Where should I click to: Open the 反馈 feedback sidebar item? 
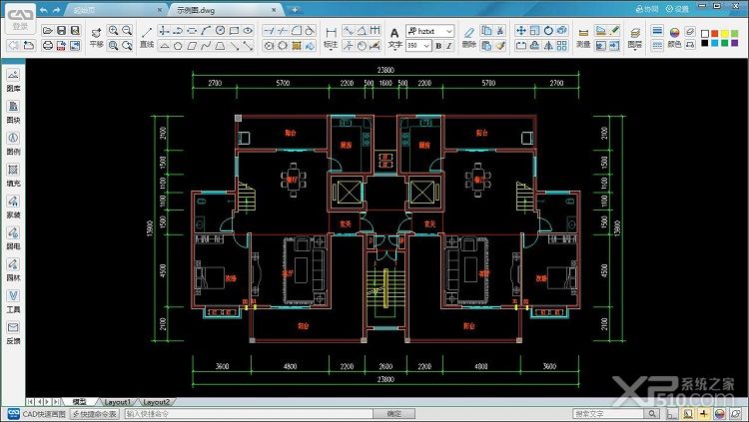(13, 333)
